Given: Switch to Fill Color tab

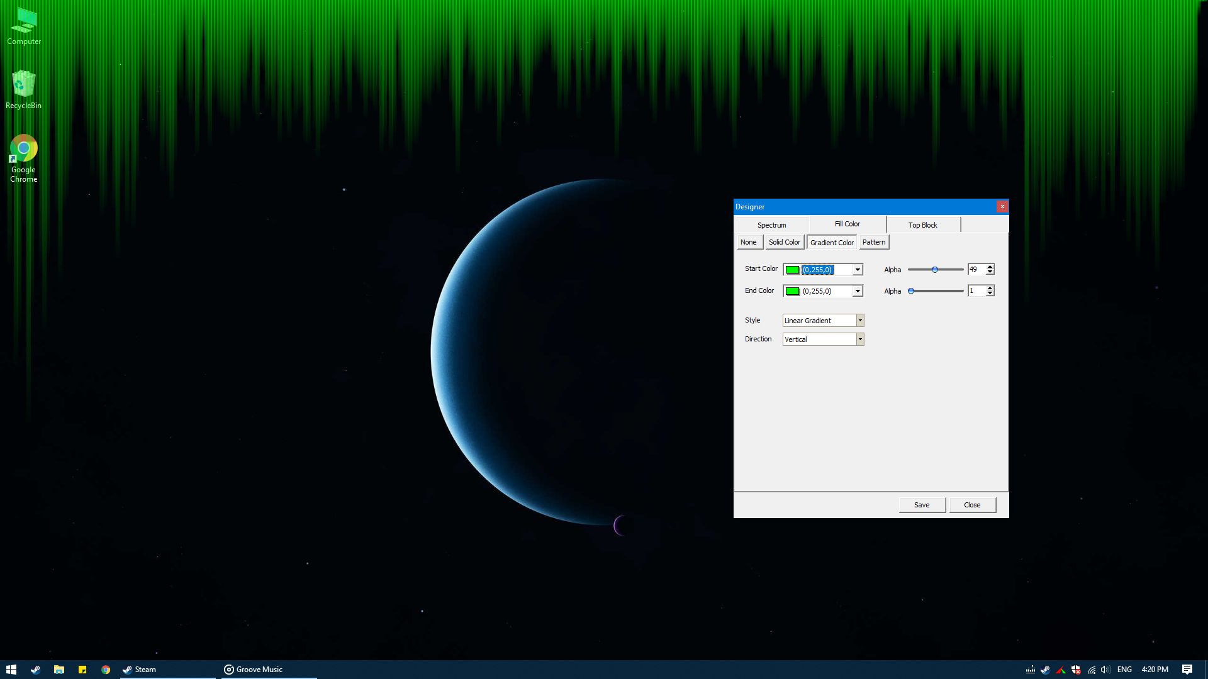Looking at the screenshot, I should pyautogui.click(x=847, y=224).
